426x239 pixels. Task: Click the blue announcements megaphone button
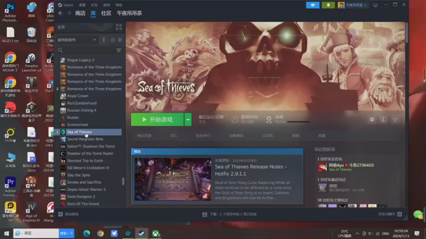coord(313,5)
